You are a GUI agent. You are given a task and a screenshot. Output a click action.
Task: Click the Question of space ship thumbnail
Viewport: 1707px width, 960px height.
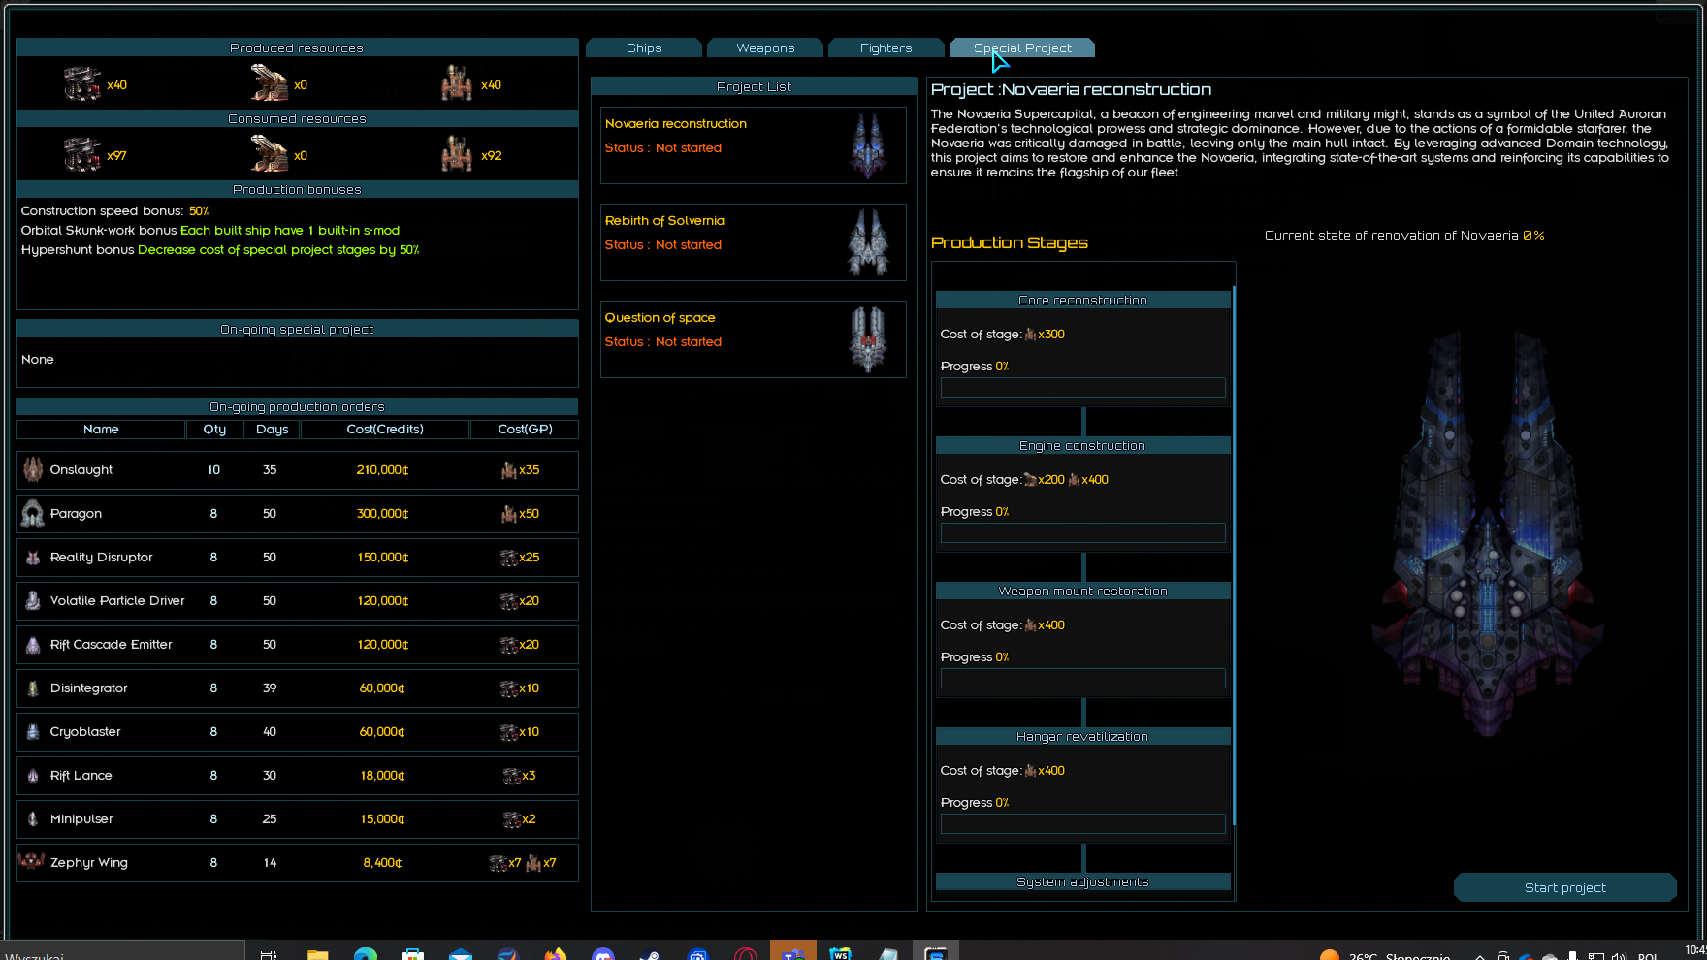click(x=868, y=339)
